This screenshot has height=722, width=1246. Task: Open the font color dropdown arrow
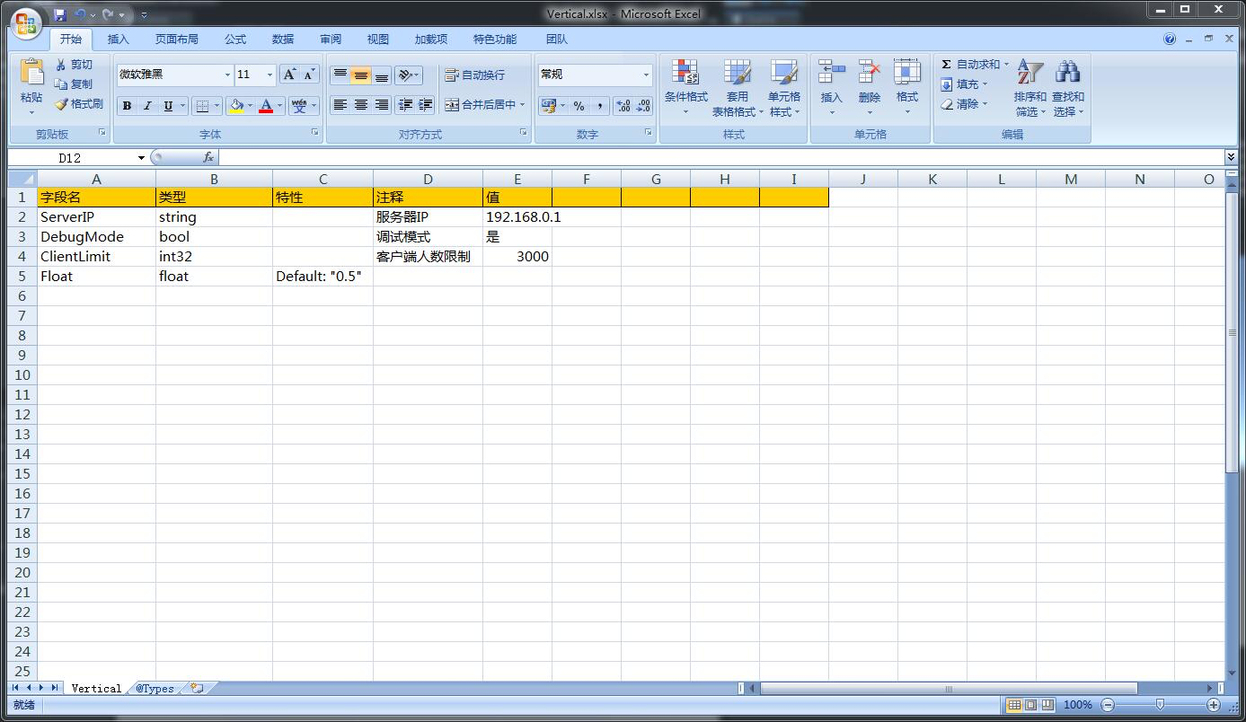[x=279, y=106]
